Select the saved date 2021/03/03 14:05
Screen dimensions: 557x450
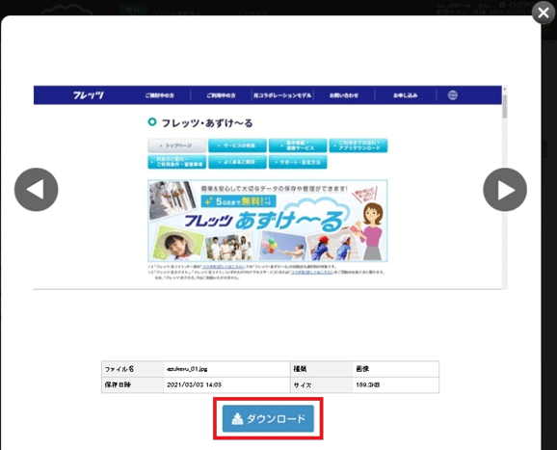click(194, 384)
